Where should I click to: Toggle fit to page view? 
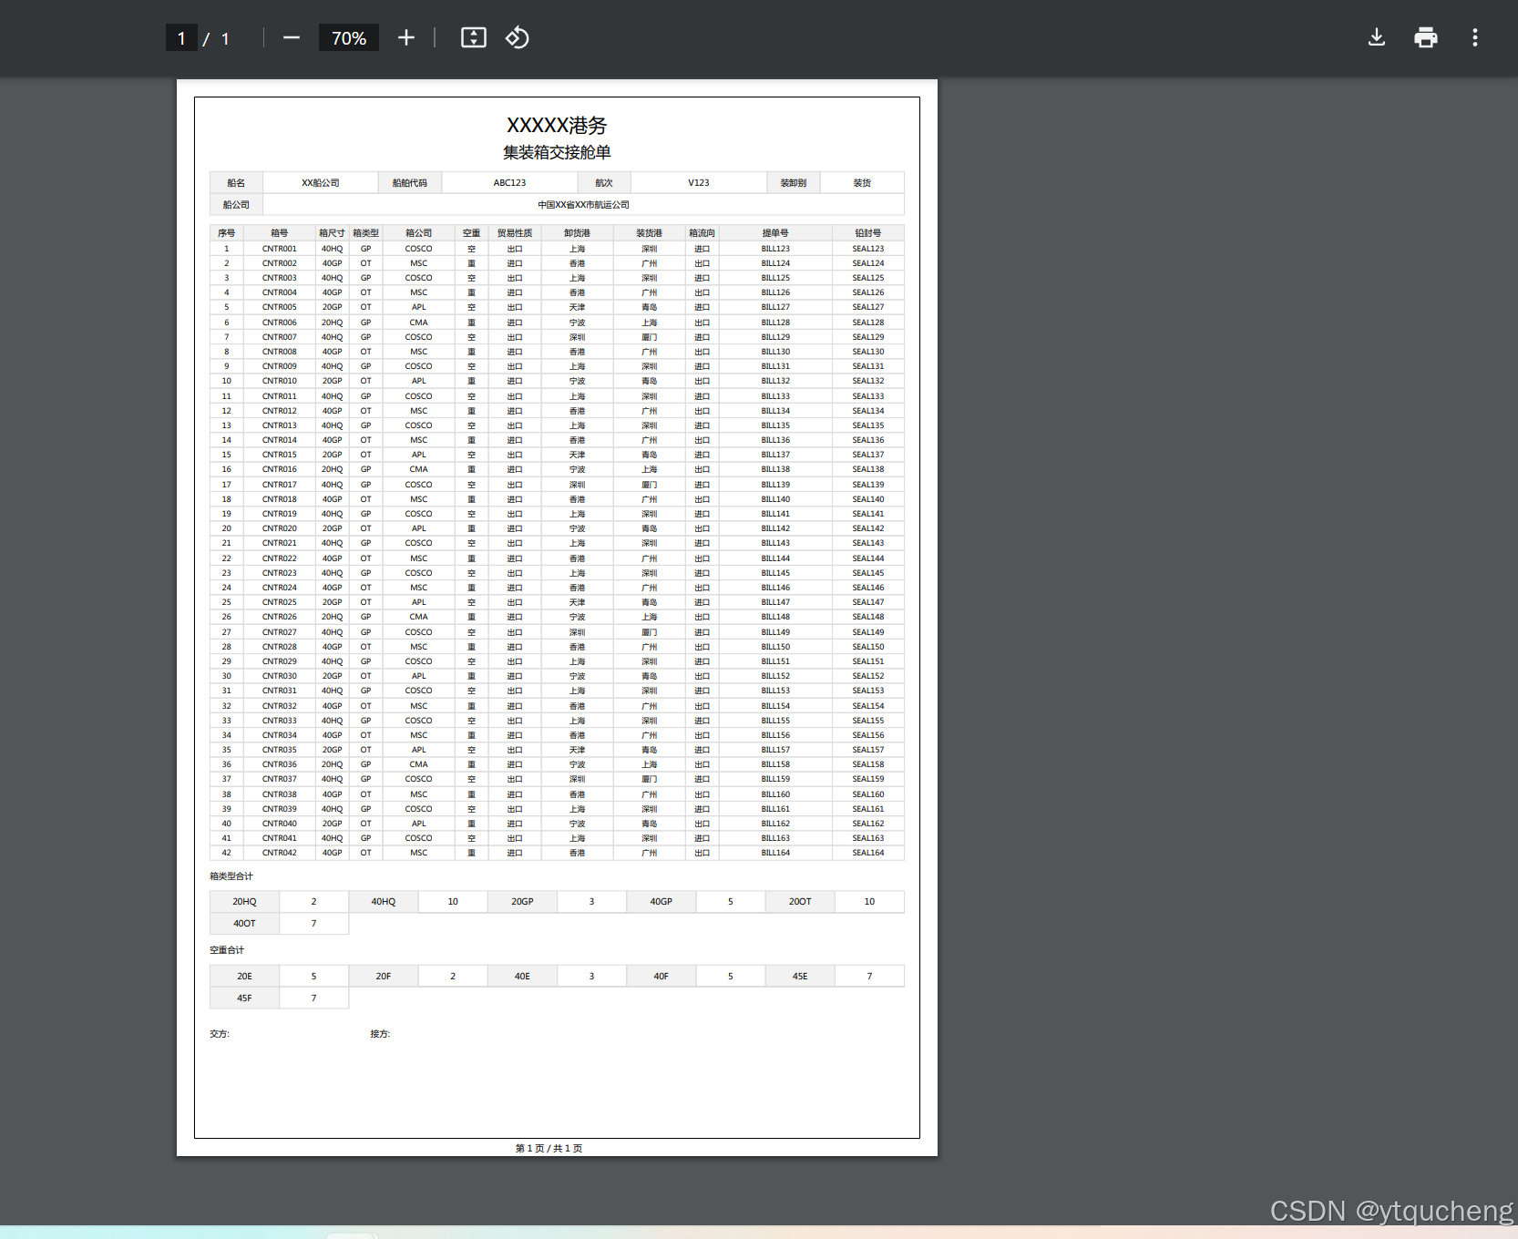click(x=474, y=37)
